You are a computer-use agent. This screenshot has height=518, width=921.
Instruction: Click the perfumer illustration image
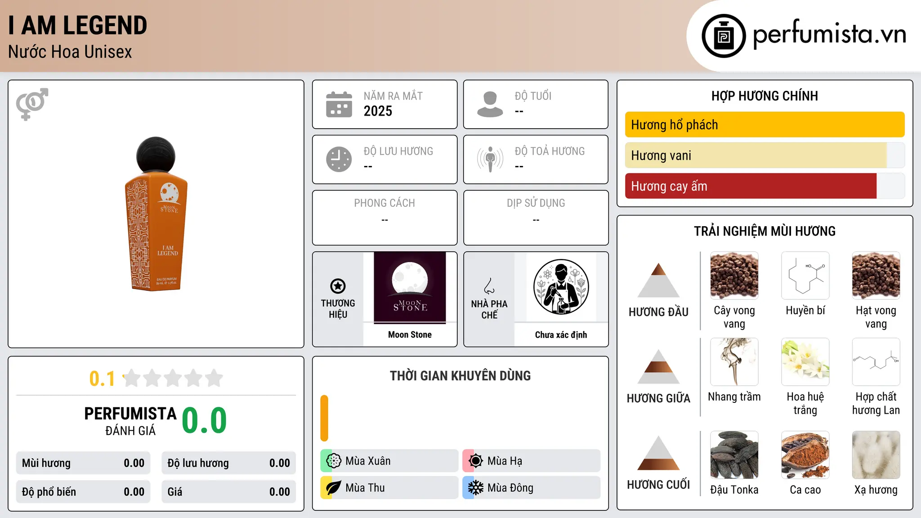click(x=561, y=287)
